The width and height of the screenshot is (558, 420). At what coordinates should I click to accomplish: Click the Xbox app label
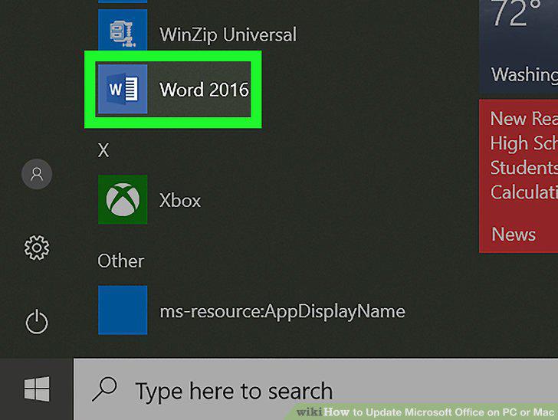[x=180, y=200]
